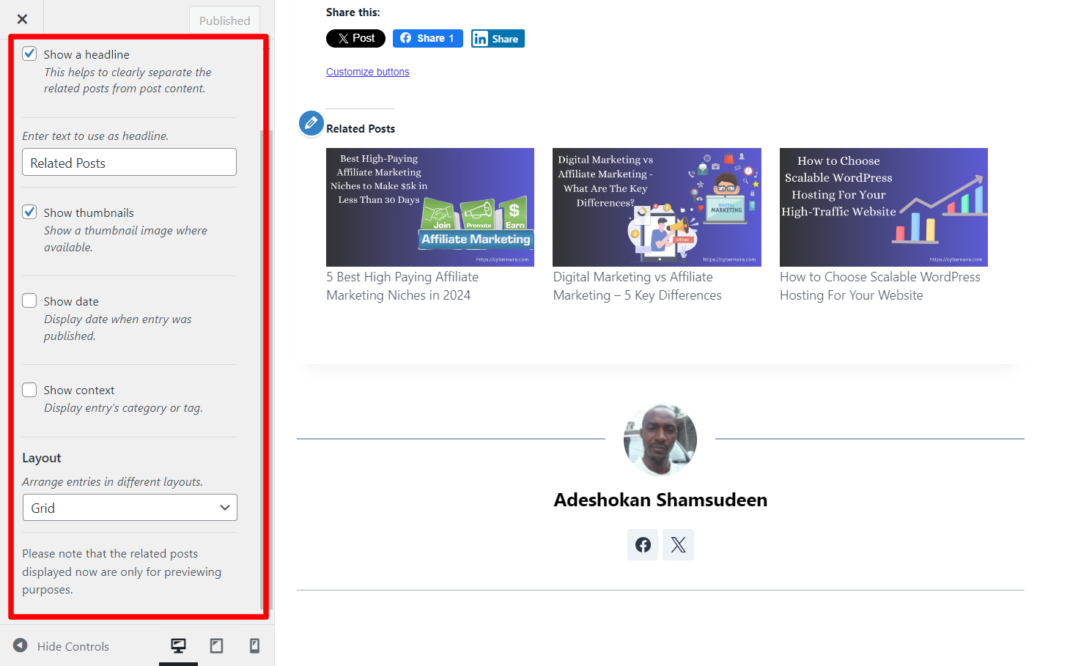Open the Layout dropdown set to Grid
Screen dimensions: 1070x666
pyautogui.click(x=129, y=507)
